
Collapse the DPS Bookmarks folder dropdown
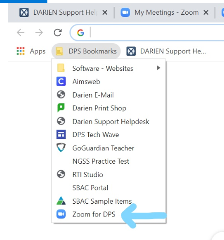(86, 51)
